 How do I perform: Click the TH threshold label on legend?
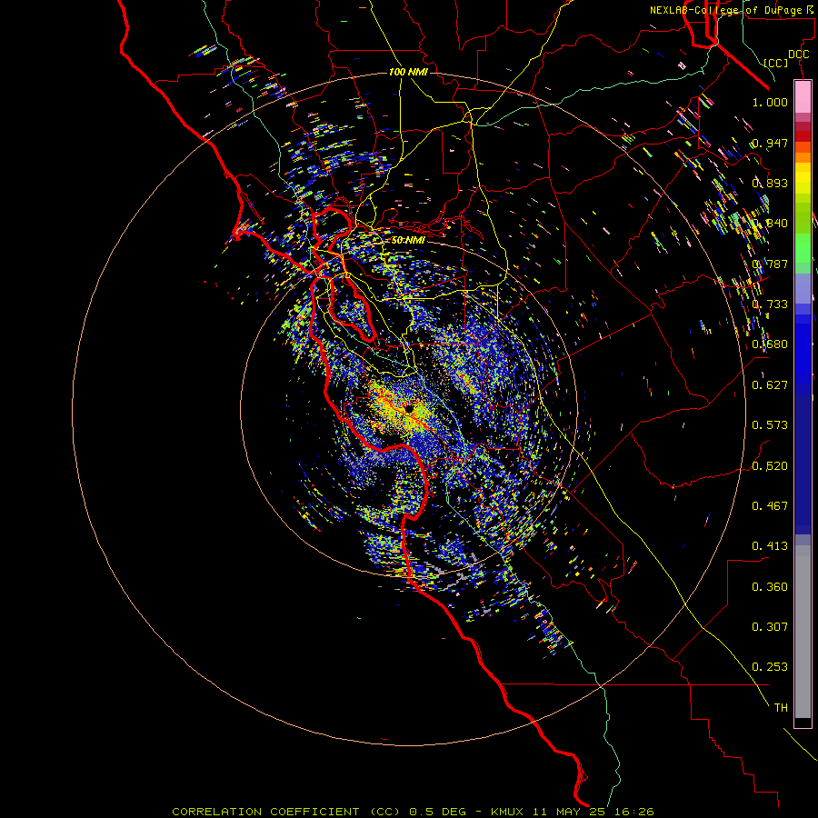click(x=781, y=707)
